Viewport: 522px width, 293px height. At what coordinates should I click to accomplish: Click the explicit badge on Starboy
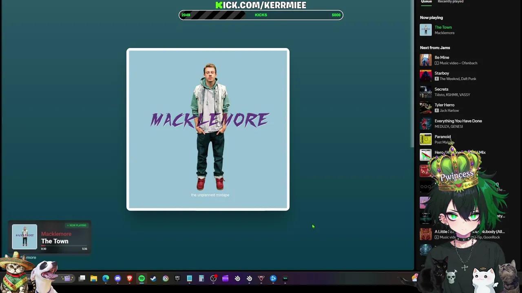coord(437,79)
